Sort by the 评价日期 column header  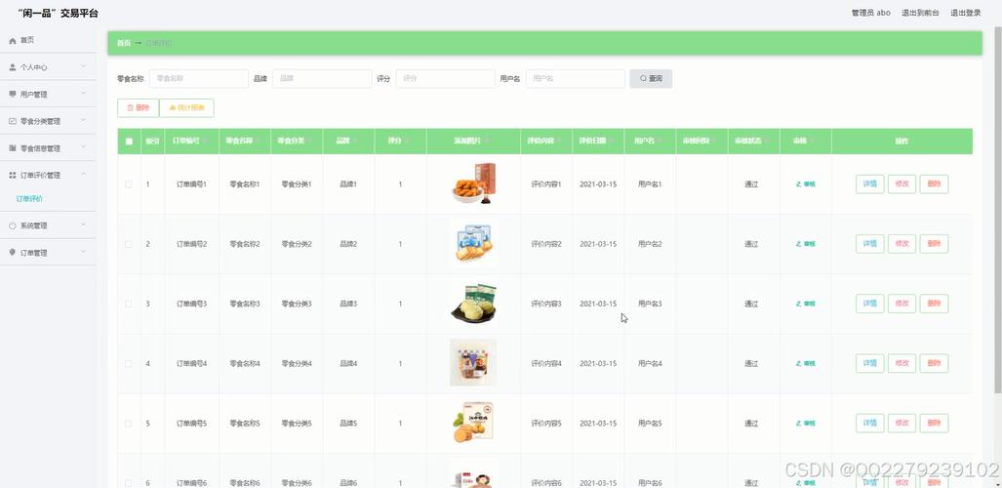tap(597, 142)
